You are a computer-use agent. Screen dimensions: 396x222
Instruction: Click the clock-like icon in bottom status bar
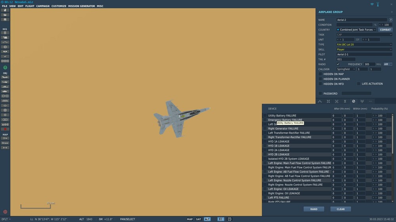tap(230, 219)
